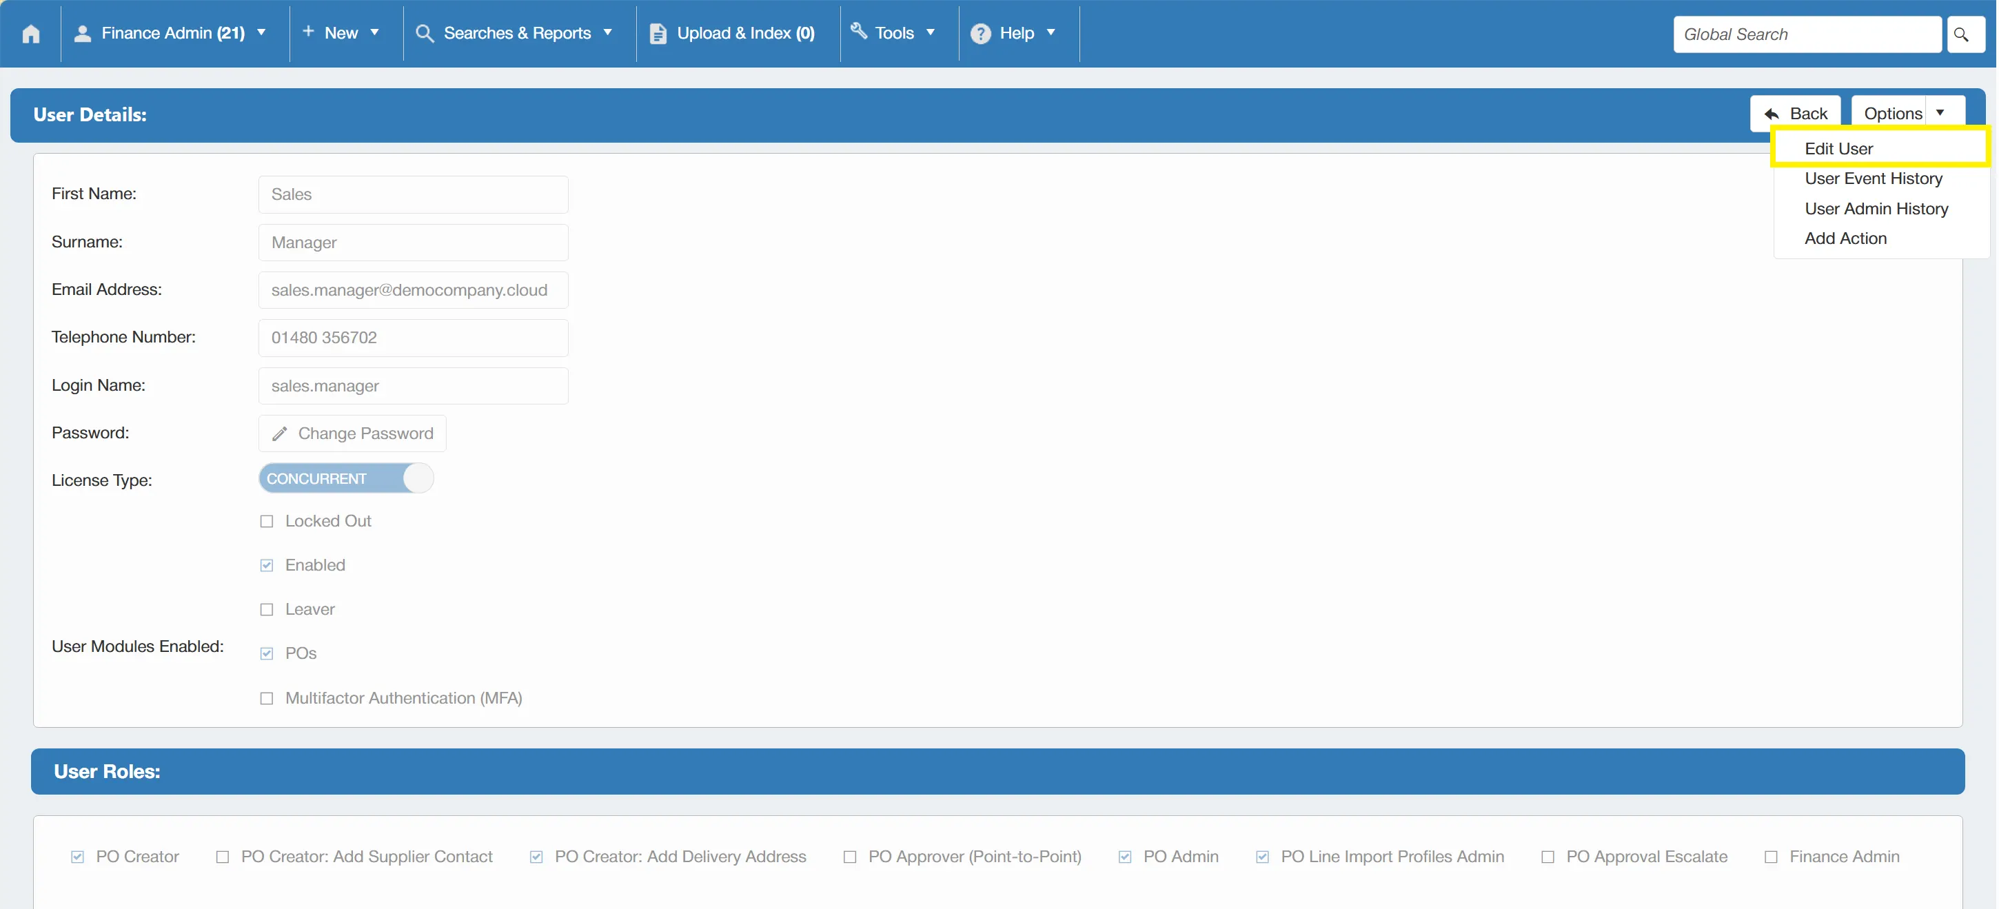Click the Email Address field

point(414,290)
